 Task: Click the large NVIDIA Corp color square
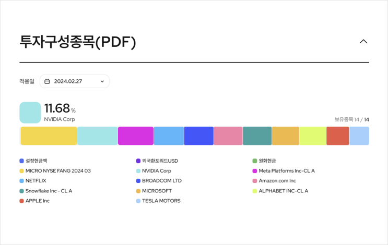[30, 113]
